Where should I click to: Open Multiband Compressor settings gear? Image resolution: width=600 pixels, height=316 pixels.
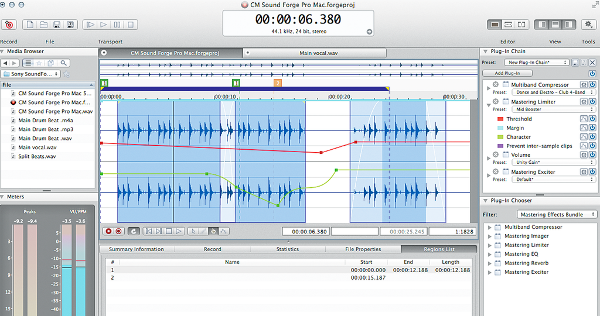[584, 84]
